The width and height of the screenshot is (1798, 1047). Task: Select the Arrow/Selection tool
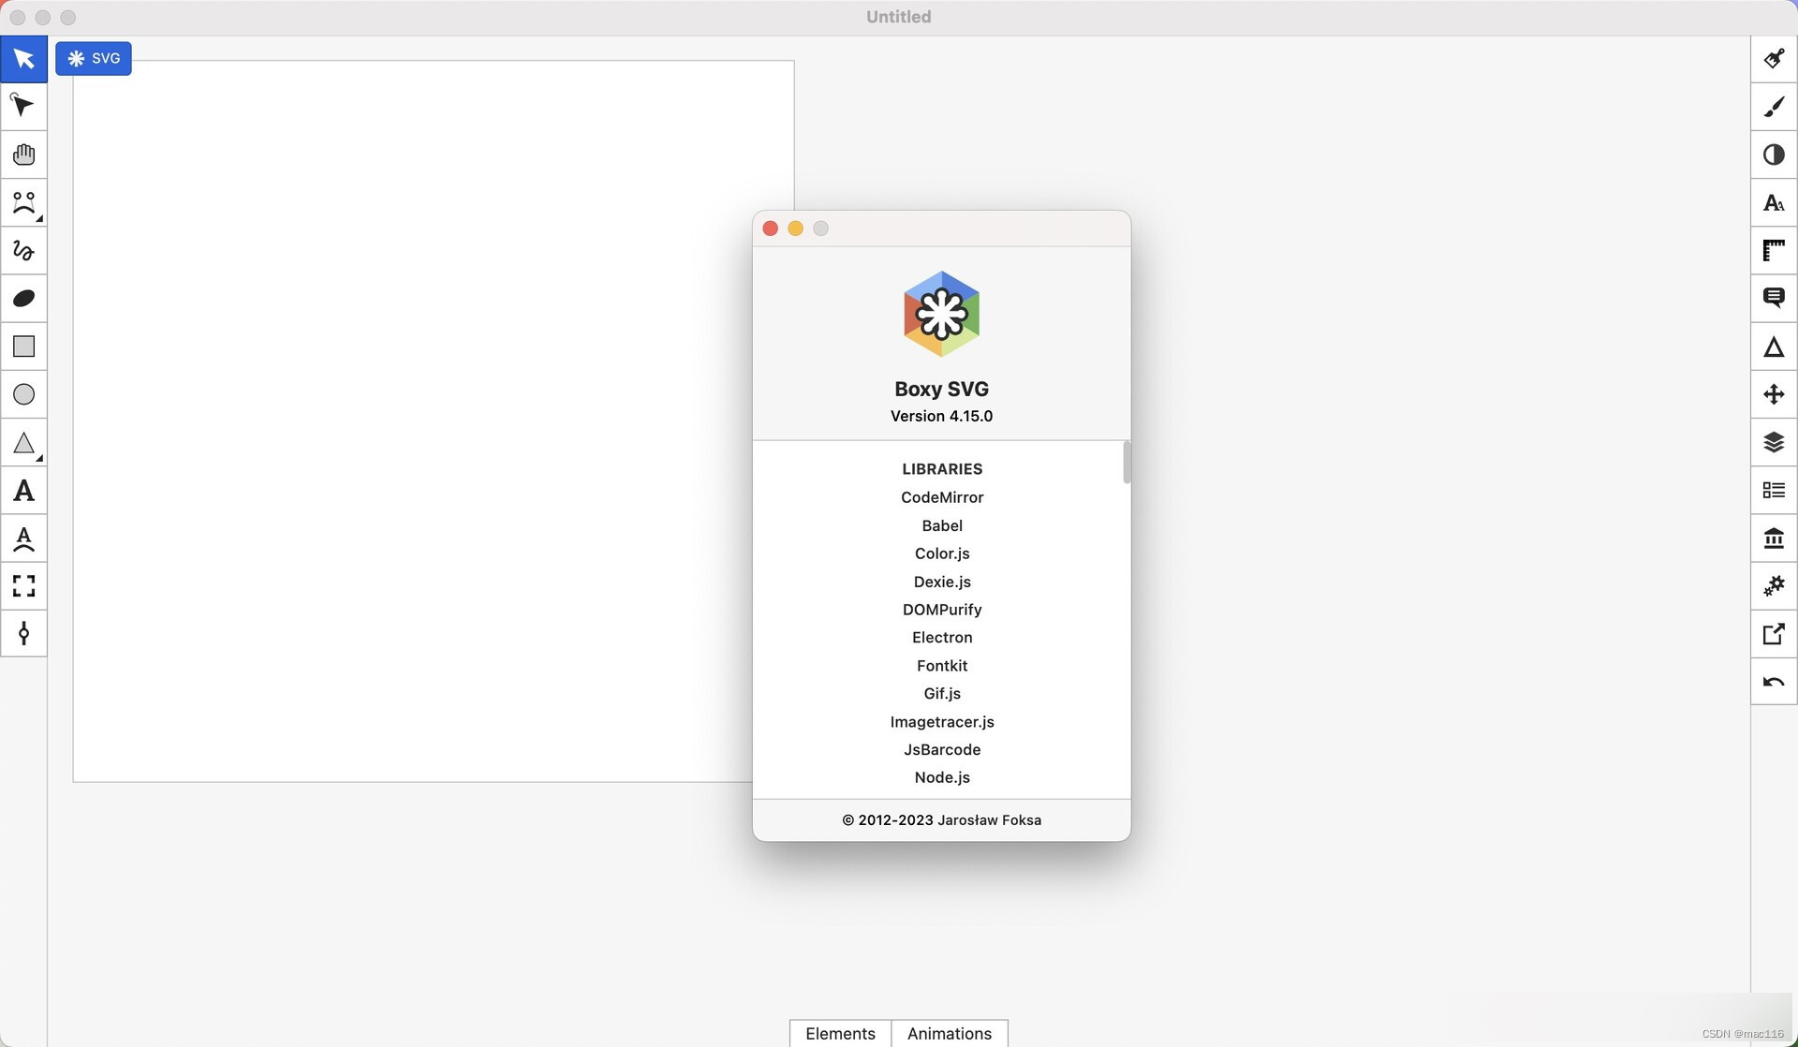[22, 59]
